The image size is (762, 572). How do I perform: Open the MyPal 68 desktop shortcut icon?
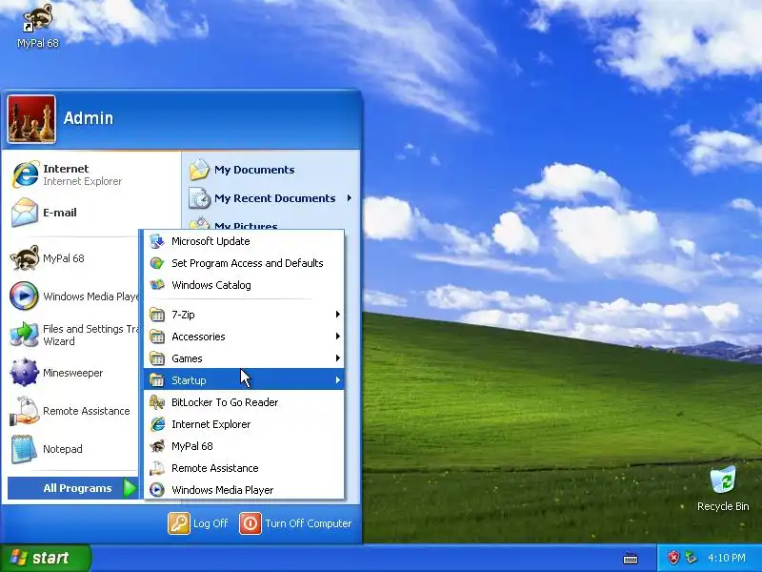tap(37, 18)
